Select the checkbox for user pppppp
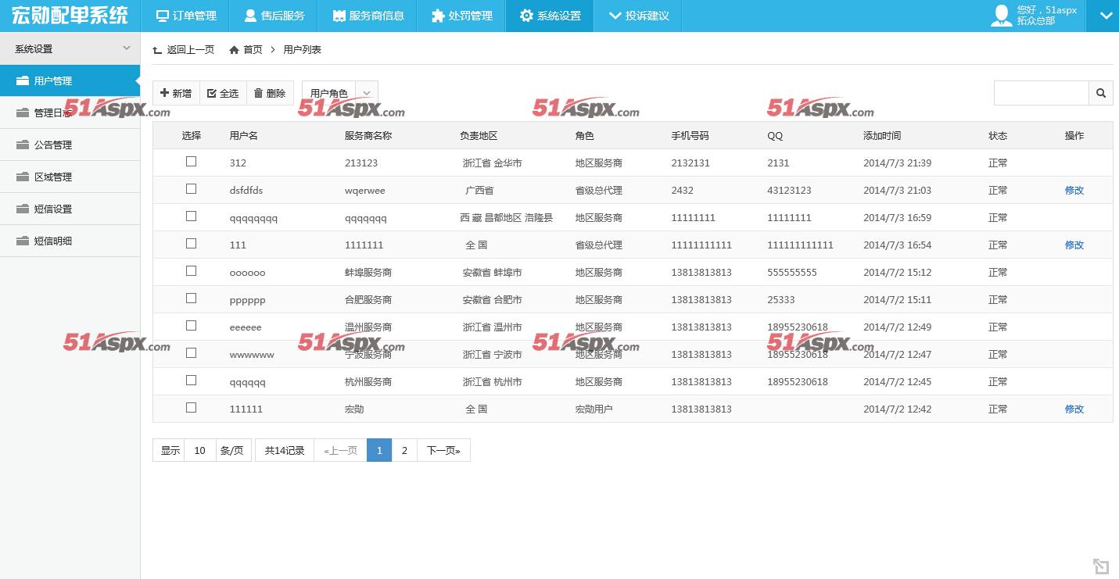This screenshot has height=579, width=1119. 191,298
